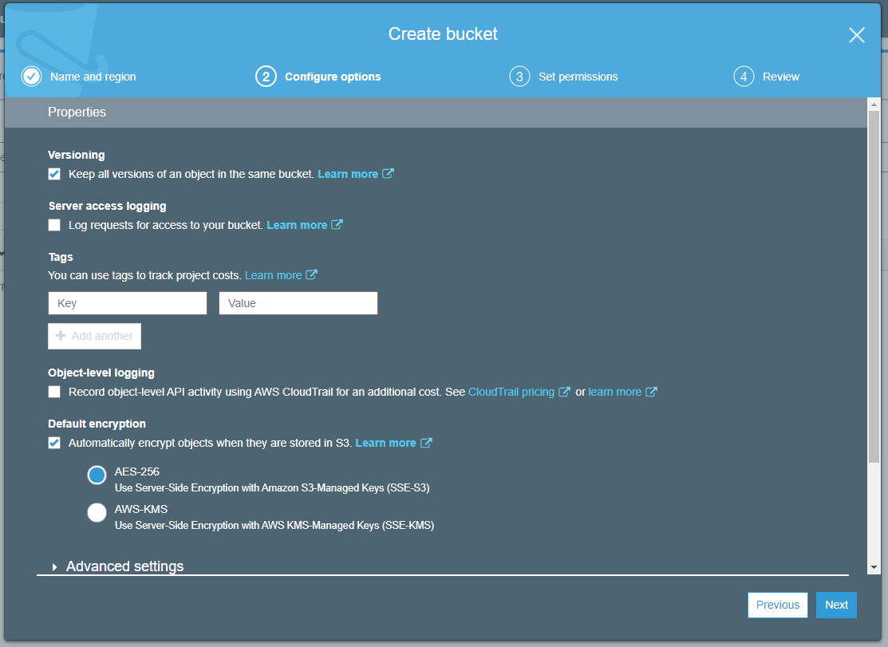Click external link icon beside encryption Learn more
The width and height of the screenshot is (888, 647).
[426, 442]
